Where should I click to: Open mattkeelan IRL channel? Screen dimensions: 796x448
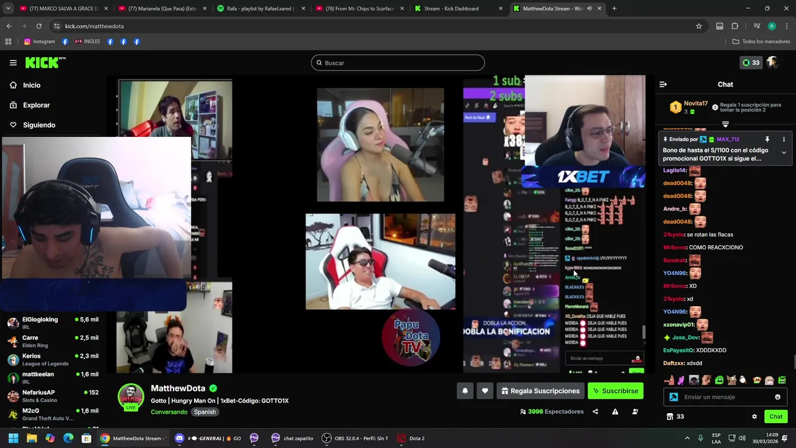pyautogui.click(x=53, y=378)
